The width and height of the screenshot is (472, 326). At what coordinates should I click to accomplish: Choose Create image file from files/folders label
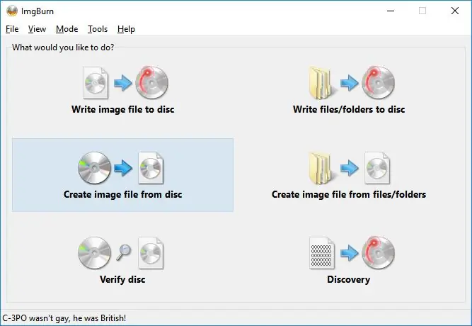click(x=349, y=194)
